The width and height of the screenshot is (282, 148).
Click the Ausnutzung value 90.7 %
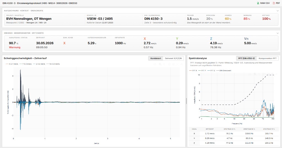(x=14, y=43)
